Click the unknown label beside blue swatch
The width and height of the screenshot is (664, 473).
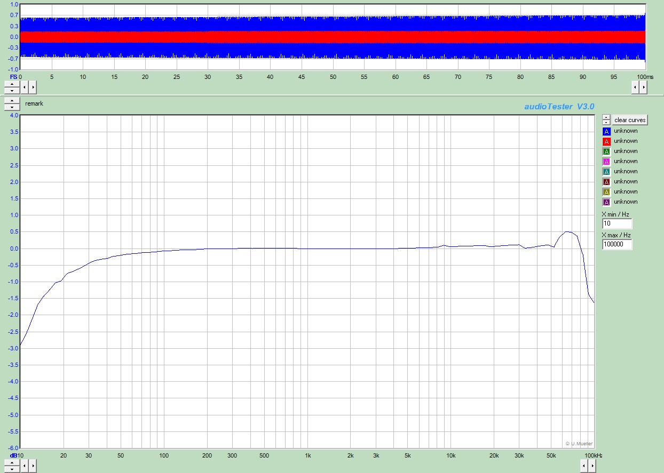tap(626, 131)
